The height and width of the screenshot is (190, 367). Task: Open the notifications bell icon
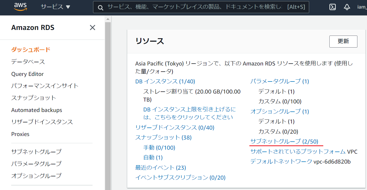[x=347, y=7]
